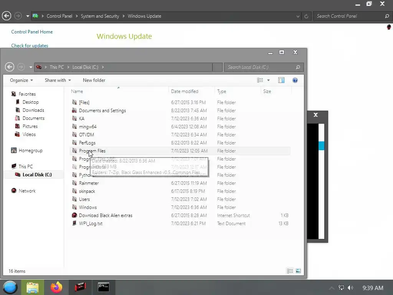393x295 pixels.
Task: Show hidden tray icons arrow
Action: [331, 288]
